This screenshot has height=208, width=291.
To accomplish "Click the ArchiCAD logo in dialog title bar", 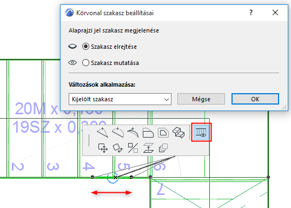I will (69, 12).
